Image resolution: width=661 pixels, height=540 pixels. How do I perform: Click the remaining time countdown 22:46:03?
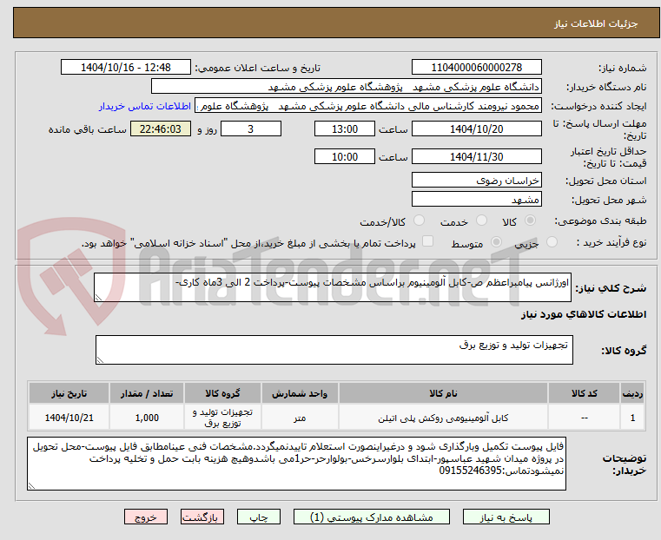click(x=160, y=128)
